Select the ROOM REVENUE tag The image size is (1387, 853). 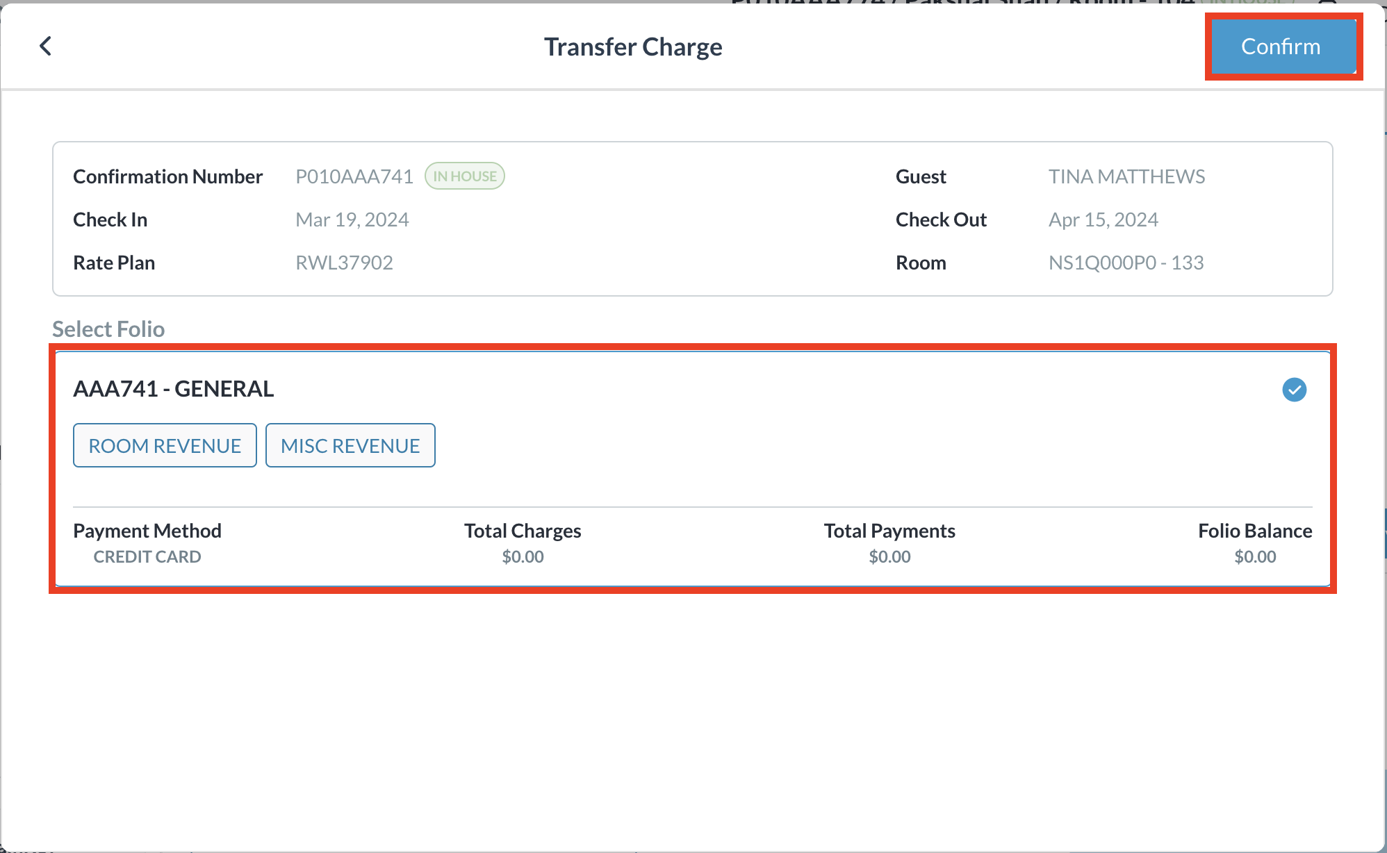[165, 445]
